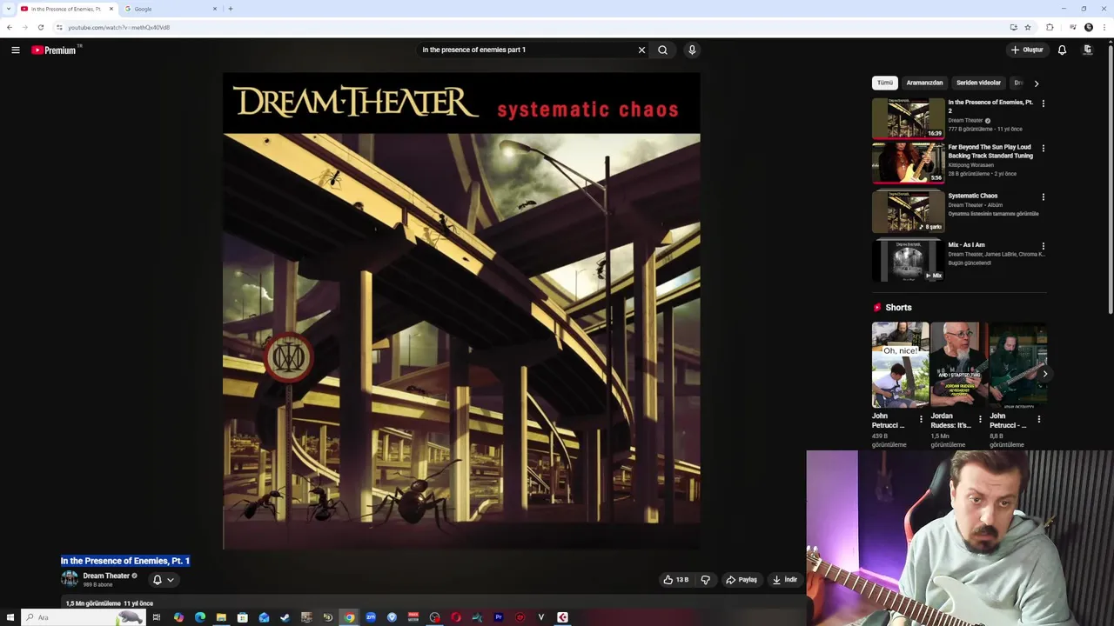Viewport: 1114px width, 626px height.
Task: Open YouTube notifications bell
Action: 1062,50
